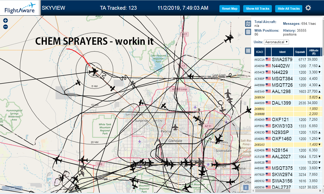
Task: Click ICAO 268B91 in yellow row
Action: coord(259,109)
